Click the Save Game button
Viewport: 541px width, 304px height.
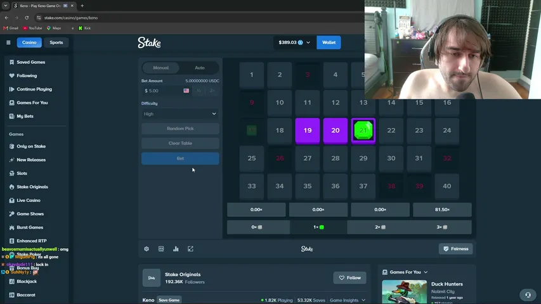169,300
